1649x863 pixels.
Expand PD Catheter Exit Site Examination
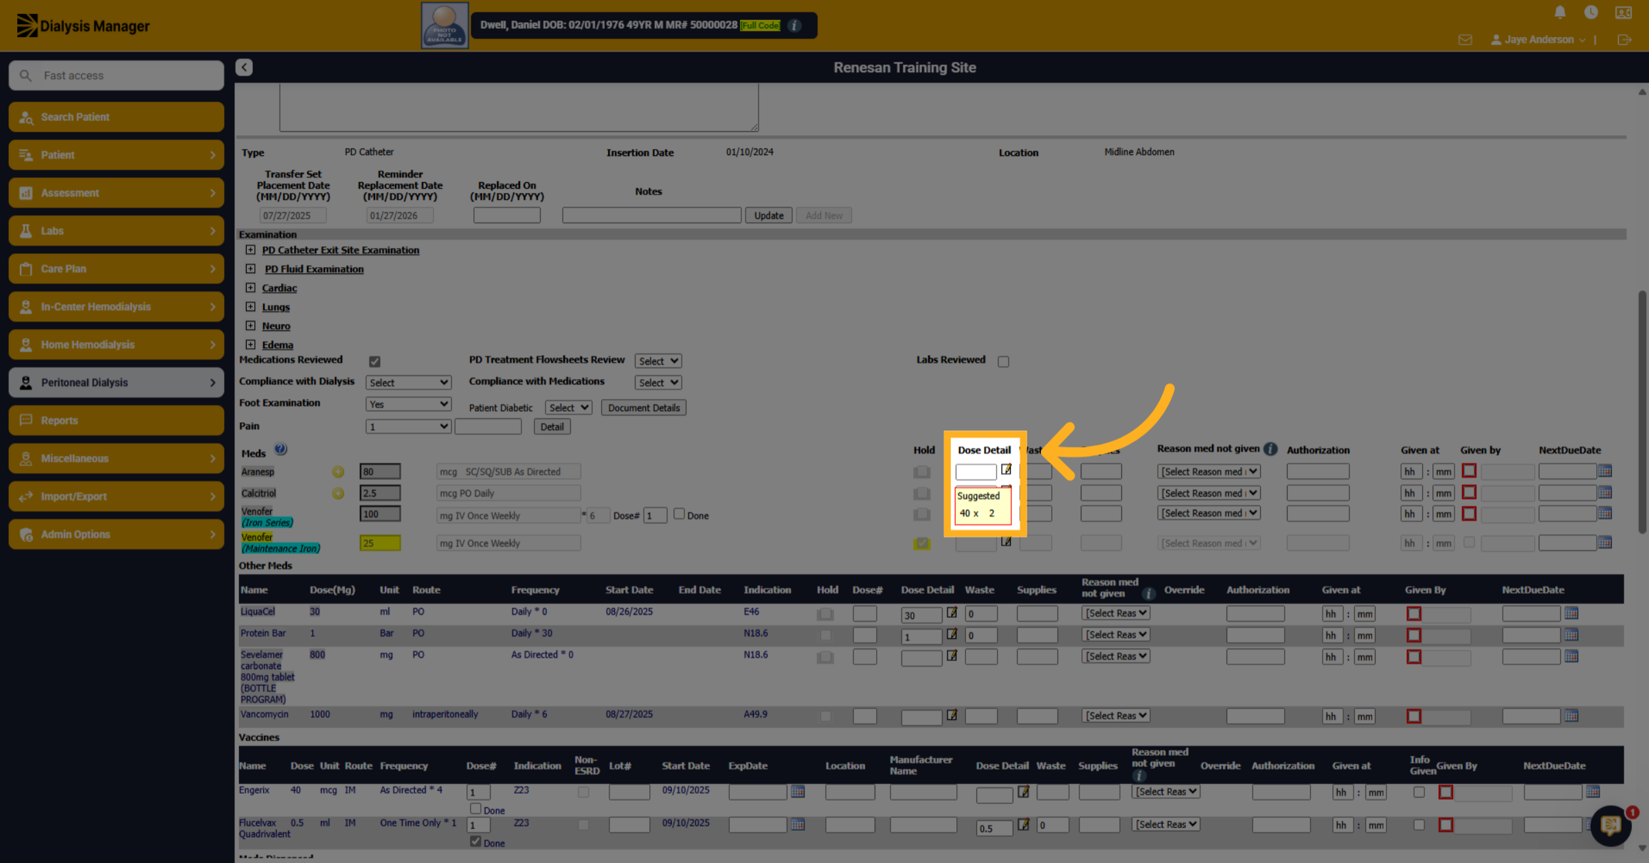[250, 250]
